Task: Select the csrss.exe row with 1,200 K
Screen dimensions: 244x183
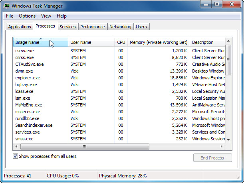Action: click(119, 51)
